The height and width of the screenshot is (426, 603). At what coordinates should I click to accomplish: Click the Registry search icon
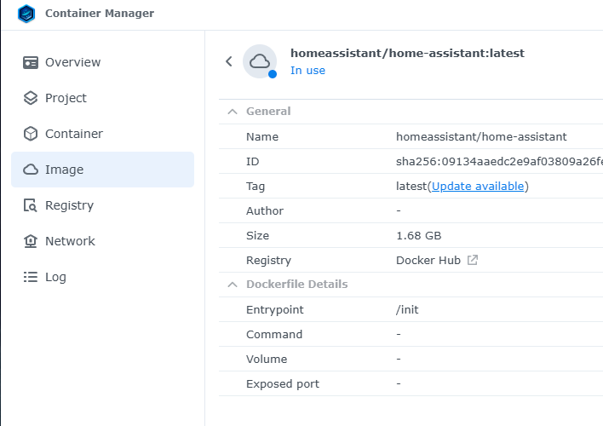pyautogui.click(x=31, y=205)
